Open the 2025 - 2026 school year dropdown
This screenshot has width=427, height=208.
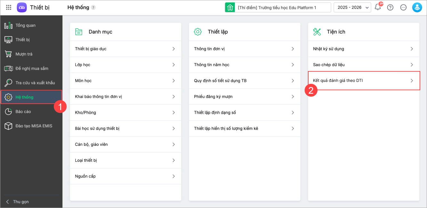pyautogui.click(x=352, y=7)
